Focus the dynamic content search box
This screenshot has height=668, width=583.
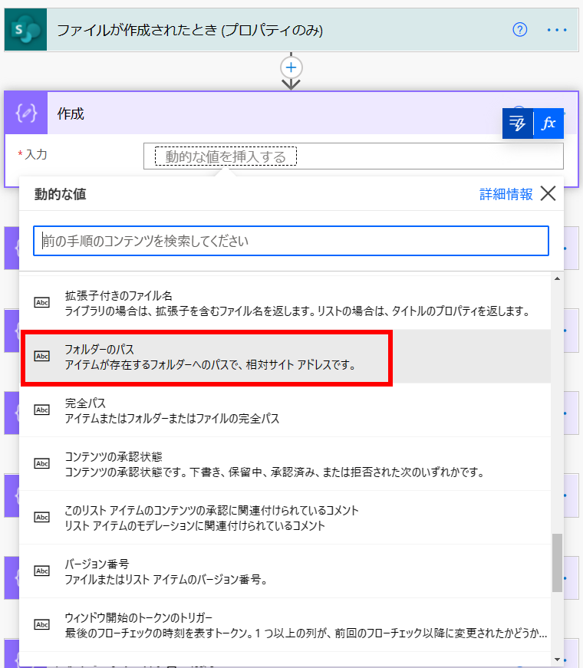pyautogui.click(x=291, y=241)
